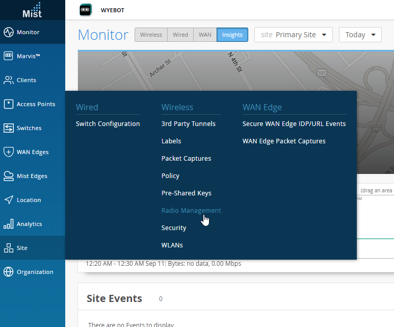Image resolution: width=394 pixels, height=327 pixels.
Task: Select the Switches icon in sidebar
Action: tap(9, 128)
